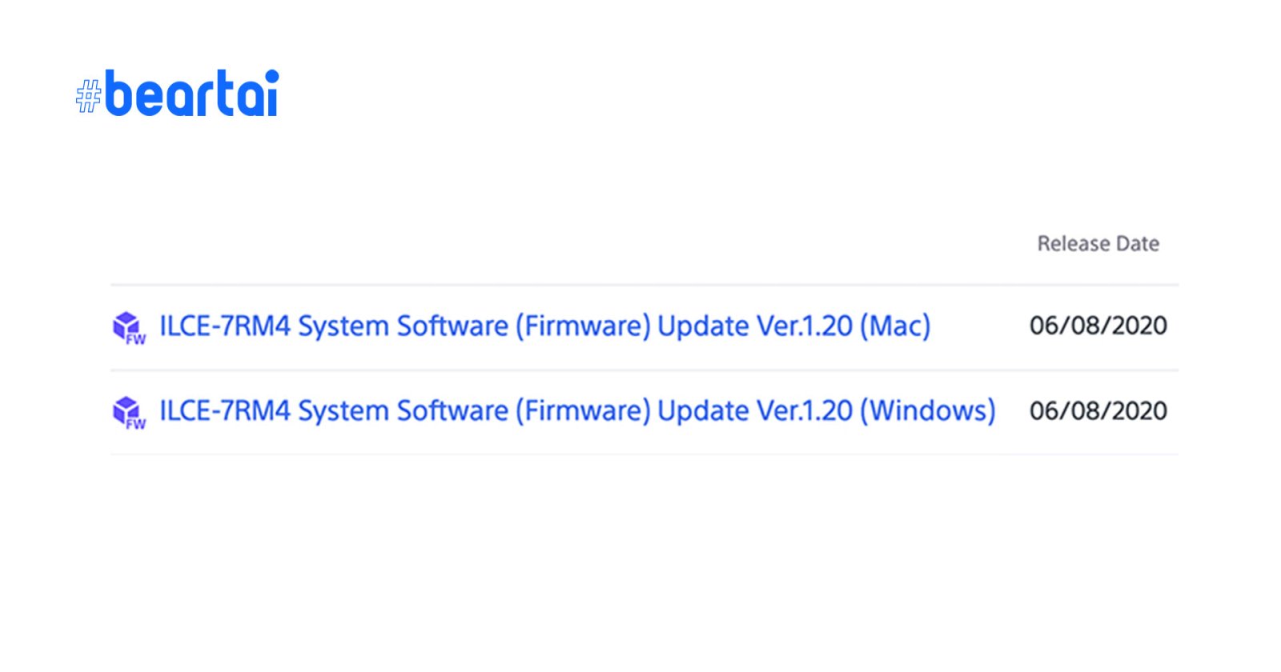The height and width of the screenshot is (672, 1281).
Task: Click the firmware cube icon beside the Windows update
Action: (x=126, y=410)
